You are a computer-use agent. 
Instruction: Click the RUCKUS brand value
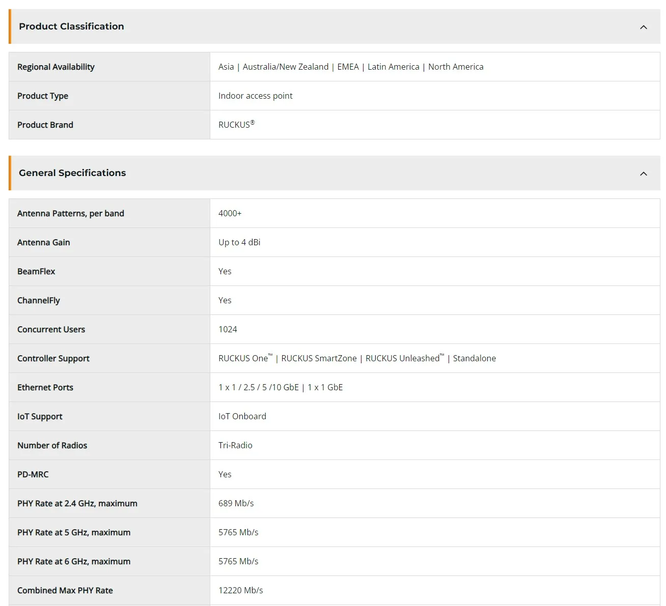click(x=236, y=124)
